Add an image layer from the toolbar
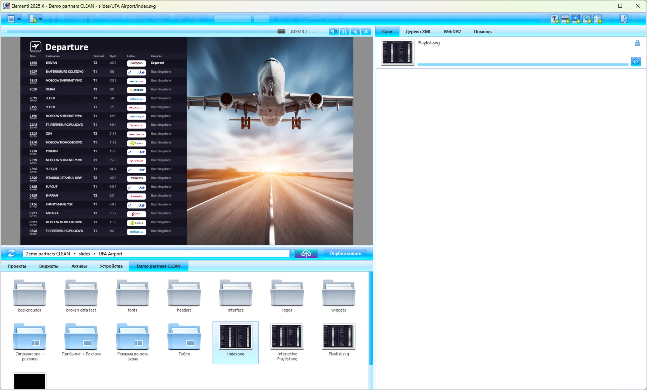The width and height of the screenshot is (647, 390). (565, 19)
